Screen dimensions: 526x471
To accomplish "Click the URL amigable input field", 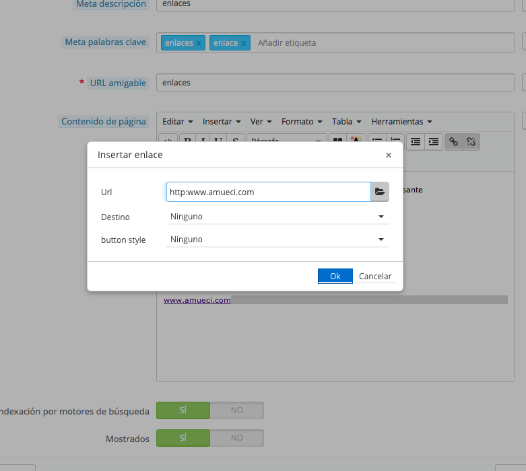I will point(335,83).
